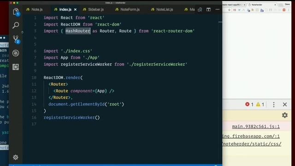Open the Explorer view in the activity bar
This screenshot has height=166, width=295.
16,12
